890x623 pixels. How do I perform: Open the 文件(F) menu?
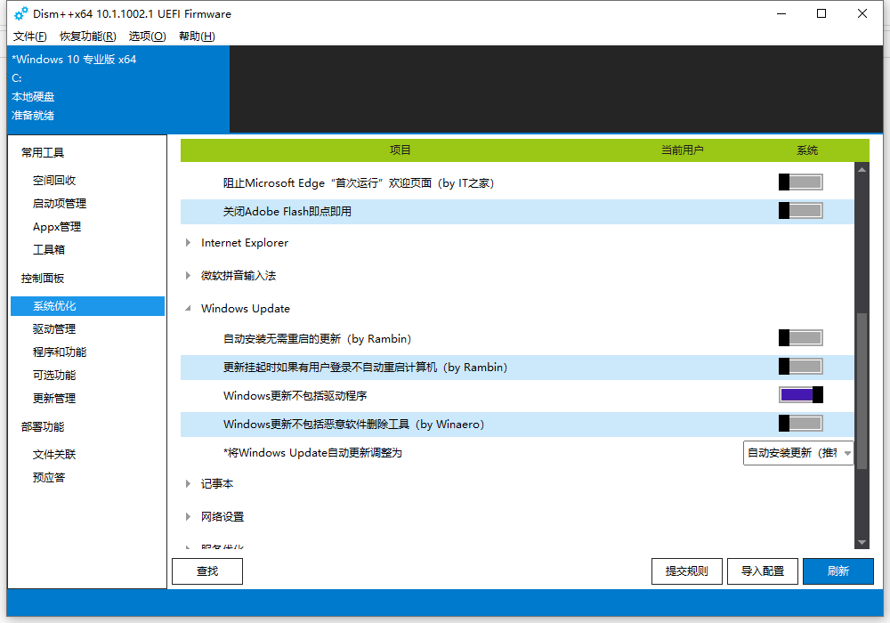click(29, 36)
